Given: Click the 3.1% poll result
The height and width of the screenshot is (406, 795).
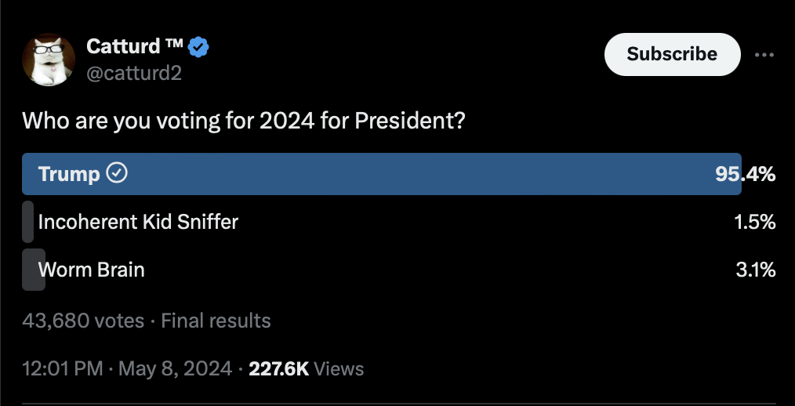Looking at the screenshot, I should pyautogui.click(x=756, y=270).
